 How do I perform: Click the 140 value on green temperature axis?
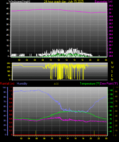pos(111,90)
